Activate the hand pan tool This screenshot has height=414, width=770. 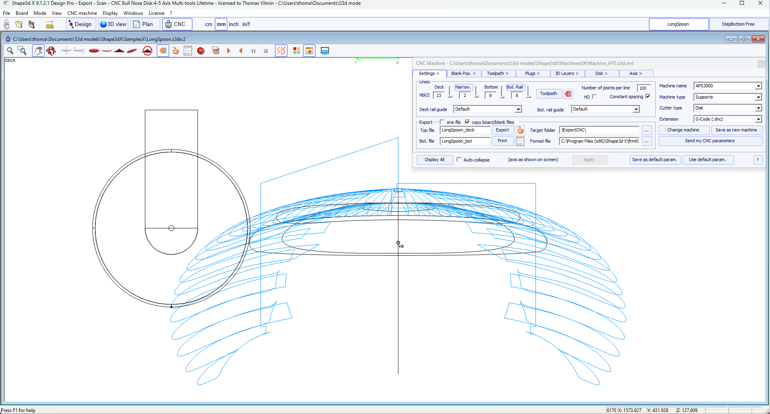point(38,51)
